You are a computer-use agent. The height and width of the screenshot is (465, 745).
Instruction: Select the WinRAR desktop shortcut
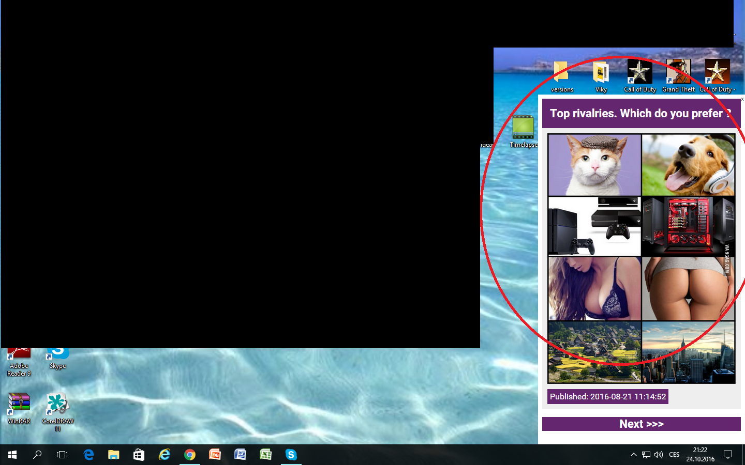[19, 408]
